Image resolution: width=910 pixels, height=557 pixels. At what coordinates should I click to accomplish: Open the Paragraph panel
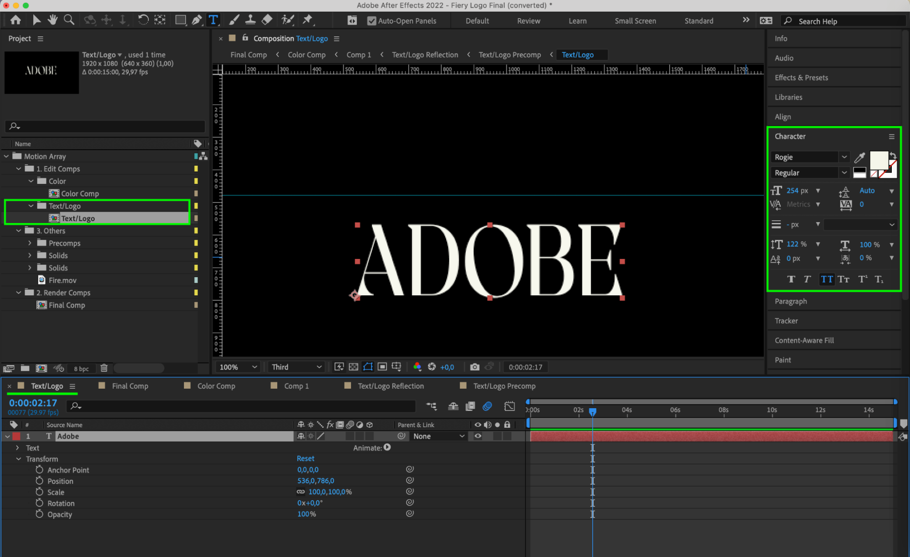point(791,301)
